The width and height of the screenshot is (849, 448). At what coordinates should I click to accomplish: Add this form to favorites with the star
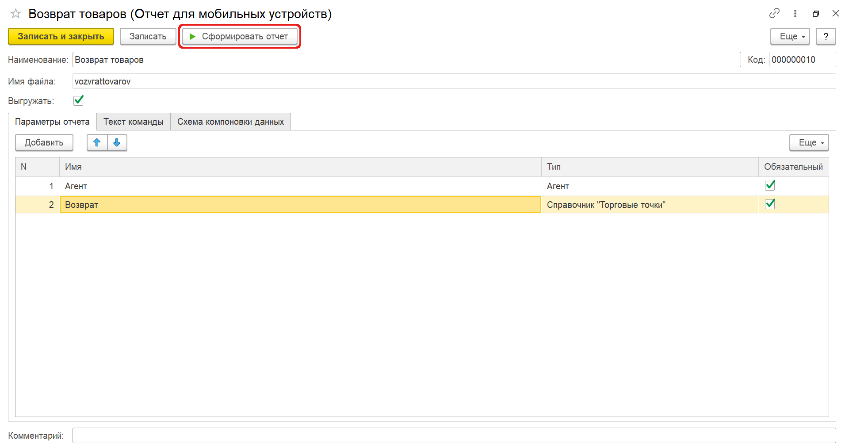point(15,14)
